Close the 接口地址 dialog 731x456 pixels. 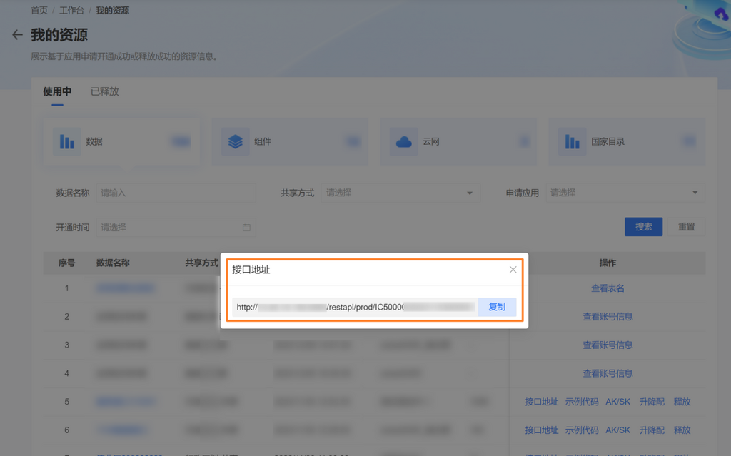click(x=513, y=270)
